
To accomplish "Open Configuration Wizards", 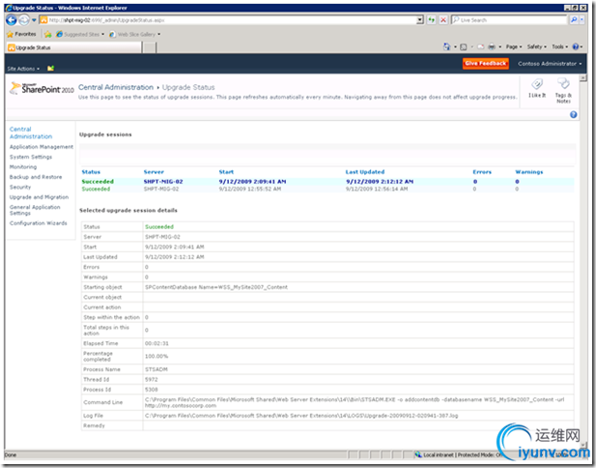I will coord(39,223).
